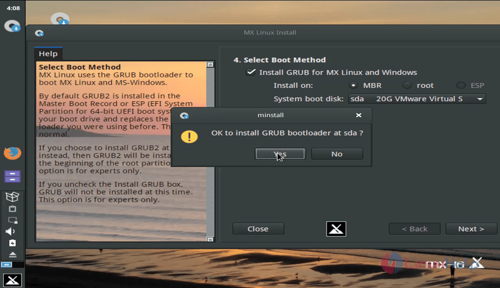Select ESP install location
The image size is (500, 288).
click(461, 85)
